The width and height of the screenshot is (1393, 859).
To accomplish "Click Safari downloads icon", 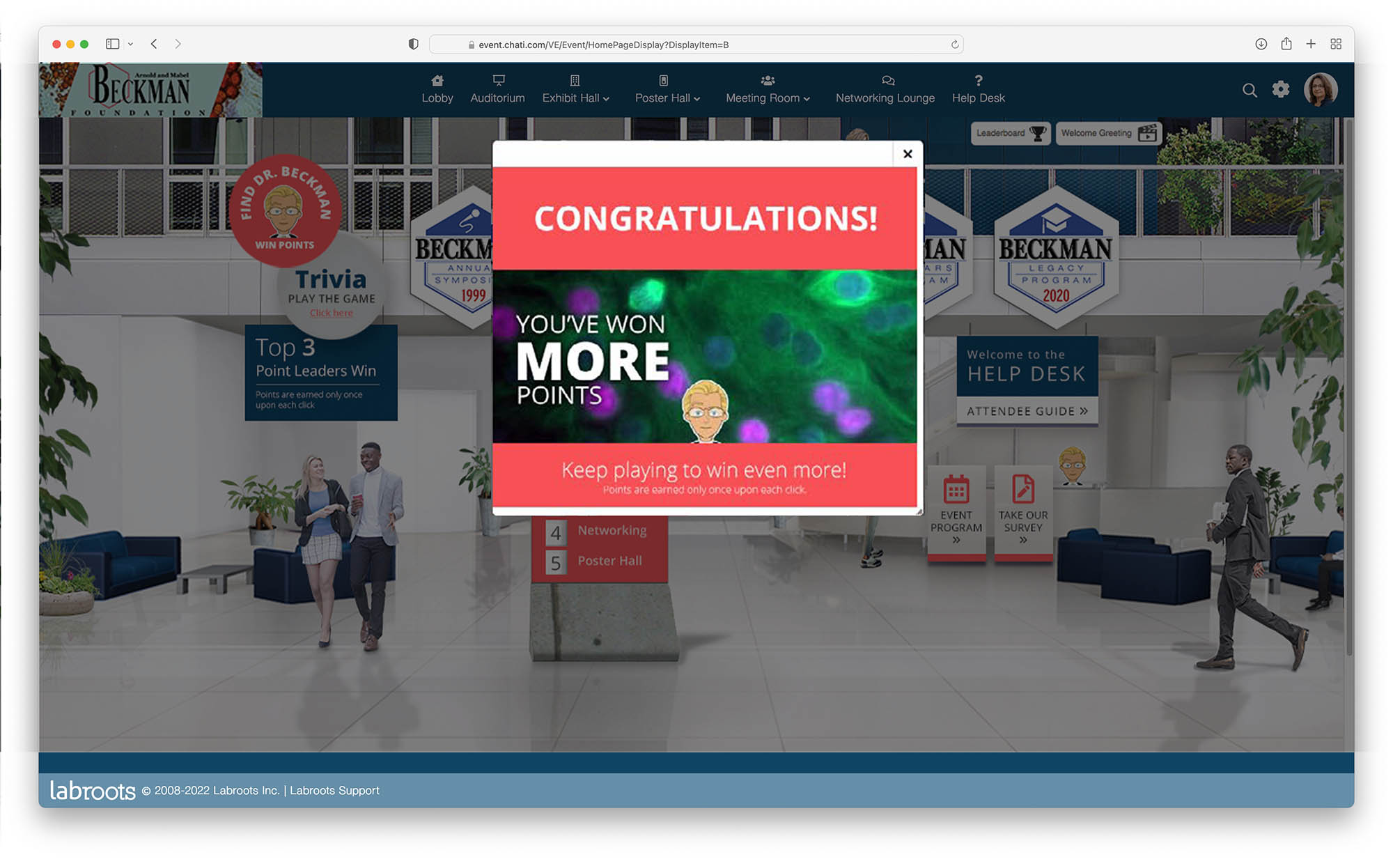I will pyautogui.click(x=1261, y=44).
